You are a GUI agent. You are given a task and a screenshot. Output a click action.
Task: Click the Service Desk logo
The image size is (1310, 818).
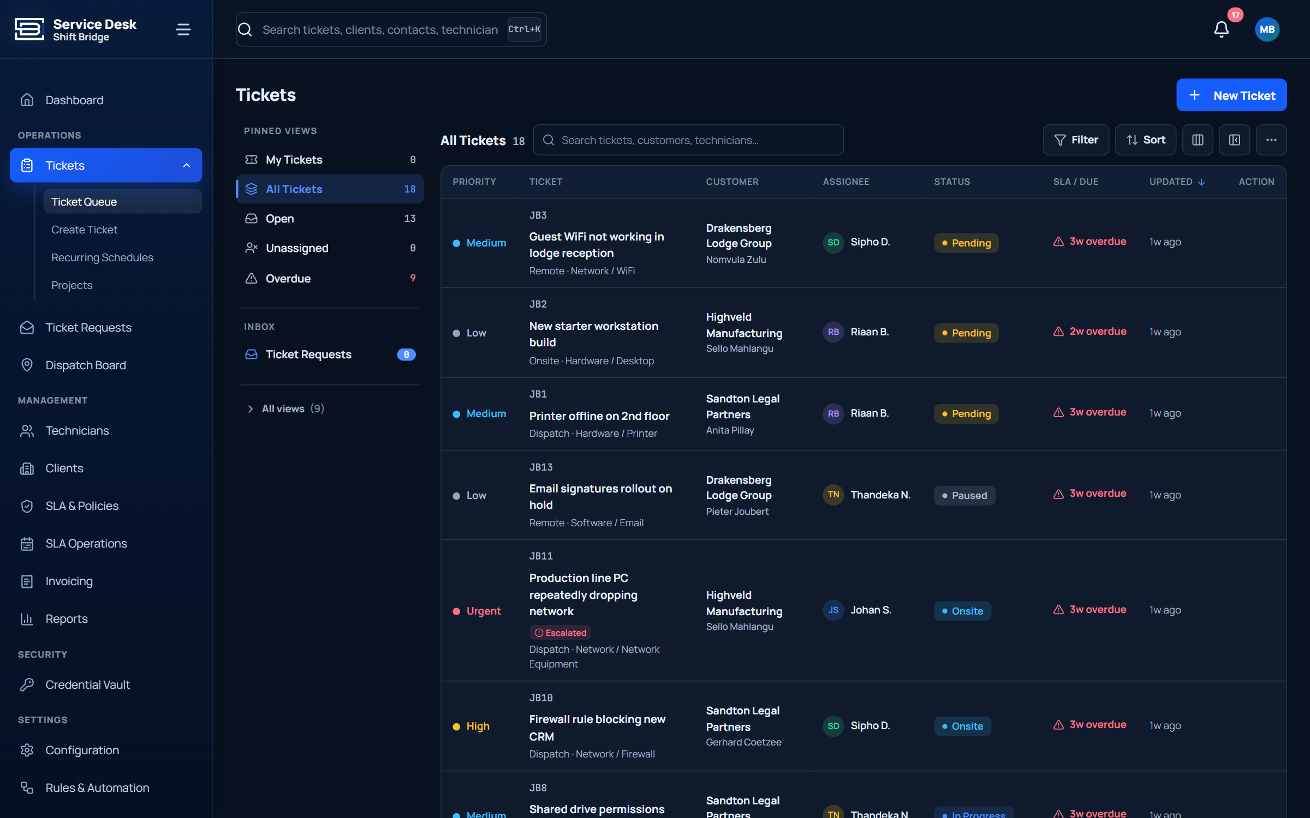[x=29, y=29]
